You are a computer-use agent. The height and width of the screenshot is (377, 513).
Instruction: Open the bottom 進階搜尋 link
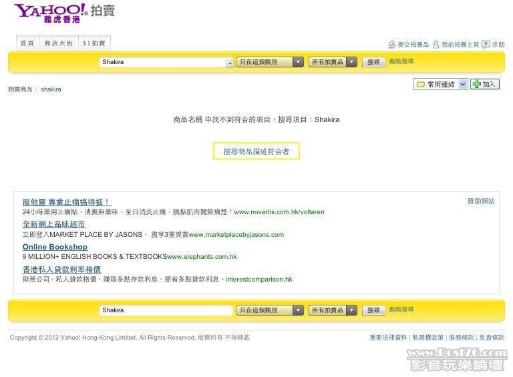click(401, 310)
